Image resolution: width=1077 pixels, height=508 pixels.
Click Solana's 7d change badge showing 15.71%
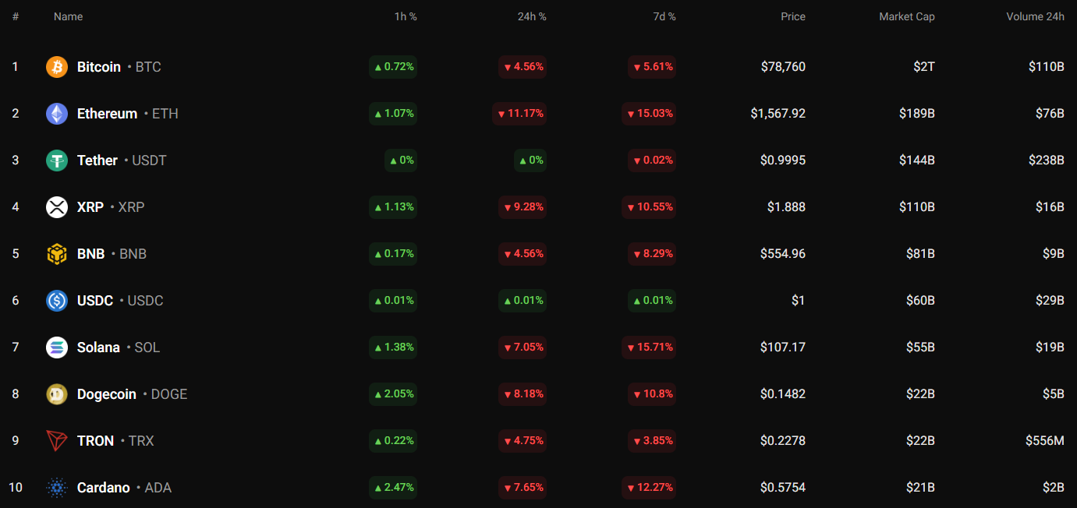[x=649, y=347]
